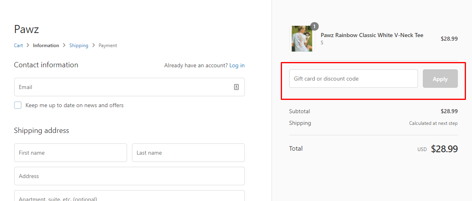The width and height of the screenshot is (472, 201).
Task: Focus the Last name field
Action: pyautogui.click(x=188, y=153)
